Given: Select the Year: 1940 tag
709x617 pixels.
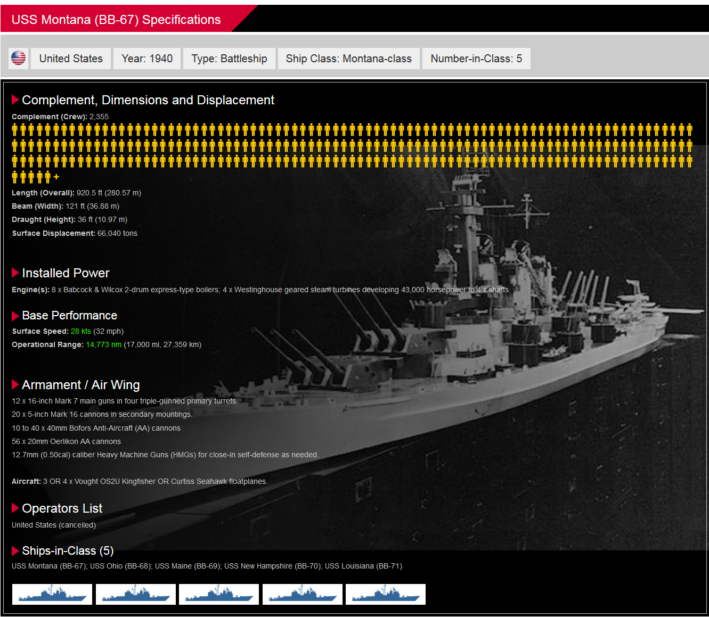Looking at the screenshot, I should coord(147,59).
